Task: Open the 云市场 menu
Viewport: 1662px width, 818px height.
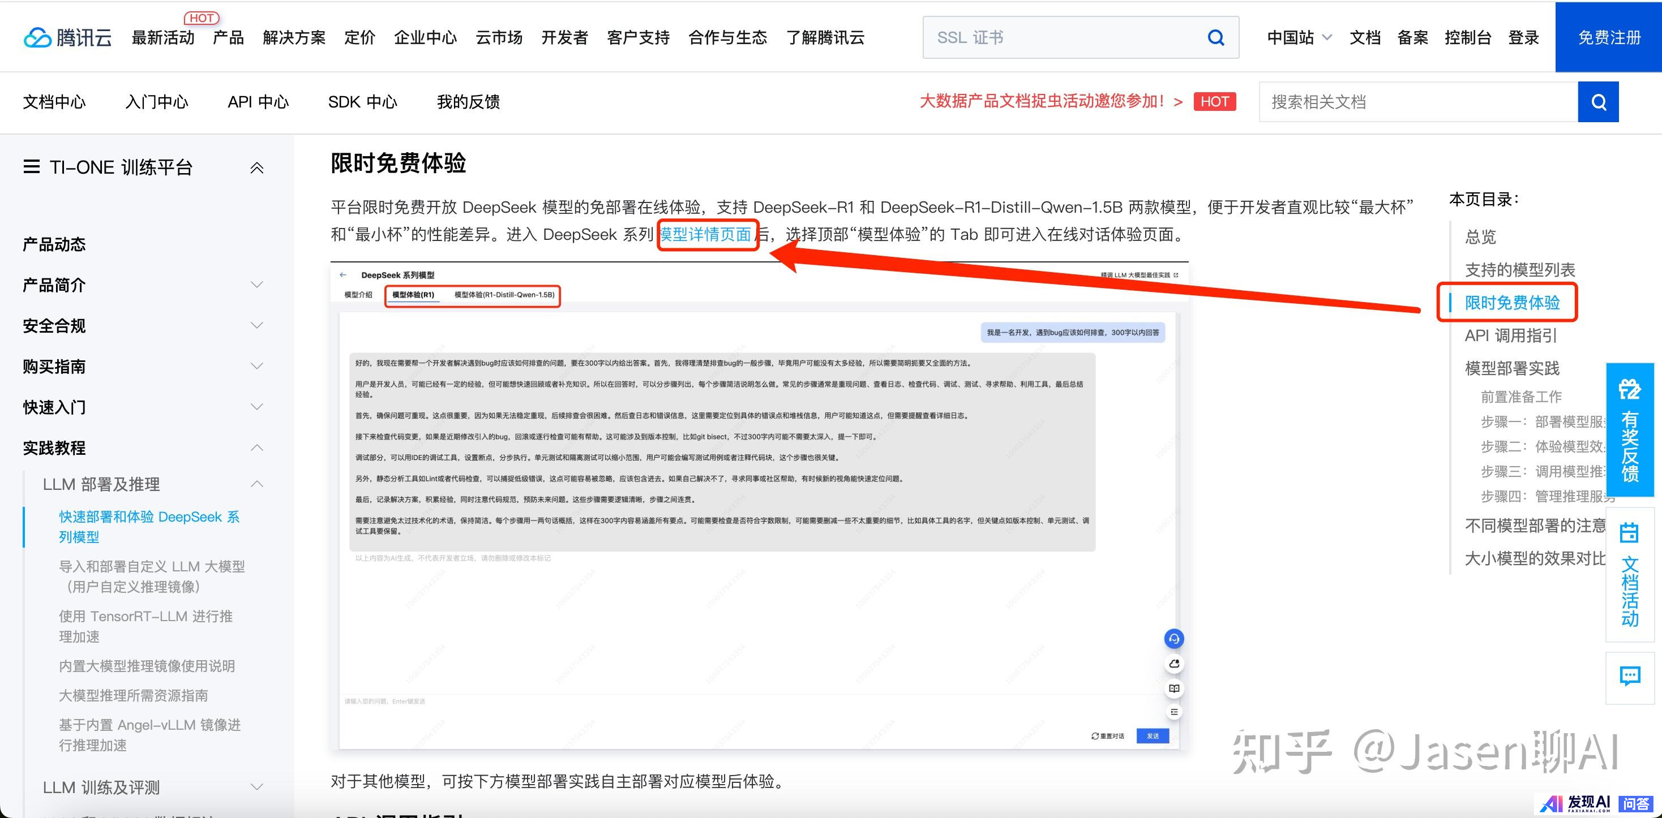Action: 499,37
